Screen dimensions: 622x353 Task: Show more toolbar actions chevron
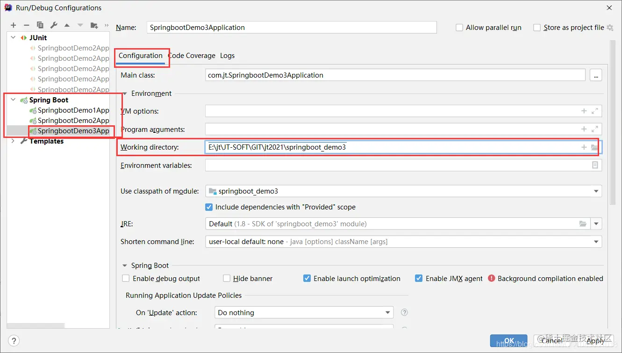click(107, 25)
